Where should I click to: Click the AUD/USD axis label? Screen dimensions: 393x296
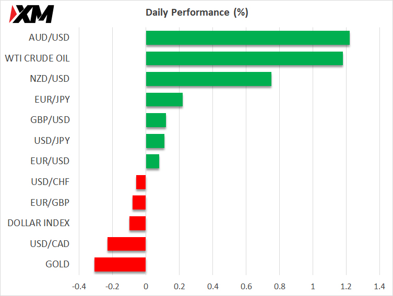[50, 38]
